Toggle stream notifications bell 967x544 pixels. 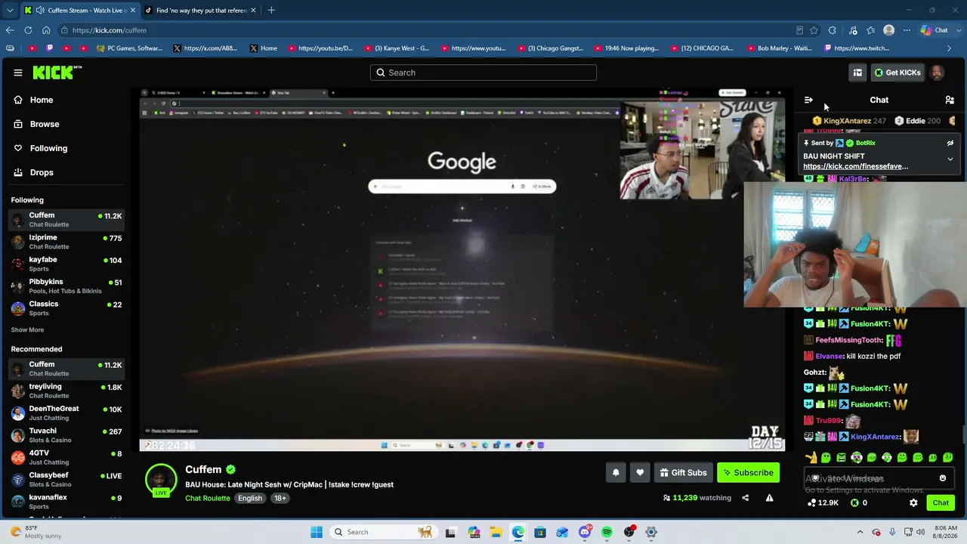click(616, 473)
